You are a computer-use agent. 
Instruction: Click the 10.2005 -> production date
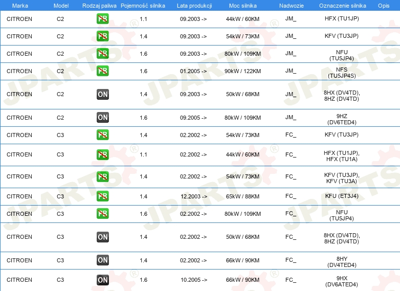pos(194,280)
